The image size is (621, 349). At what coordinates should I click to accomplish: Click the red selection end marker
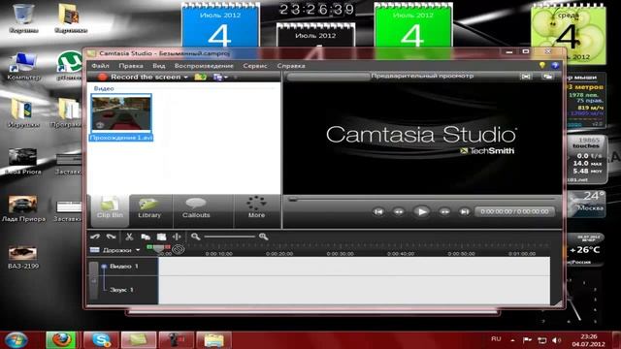click(168, 247)
